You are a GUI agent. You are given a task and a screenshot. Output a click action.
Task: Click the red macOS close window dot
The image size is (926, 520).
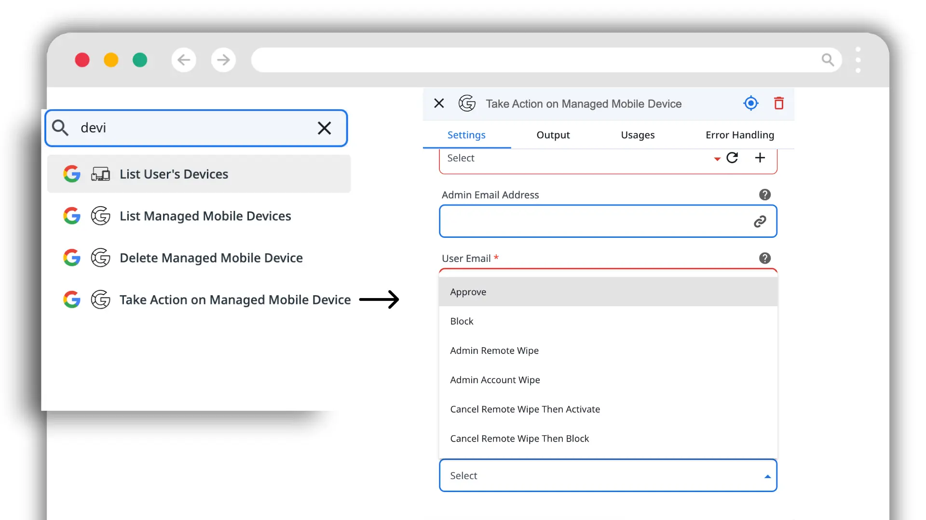point(82,60)
